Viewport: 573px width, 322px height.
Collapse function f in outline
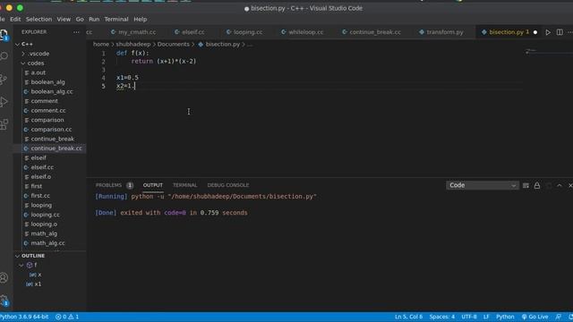pos(21,265)
